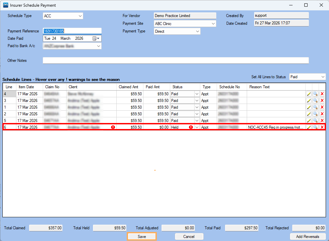
Task: Click the NOC-ACC45 Req in progress reason text
Action: tap(276, 127)
